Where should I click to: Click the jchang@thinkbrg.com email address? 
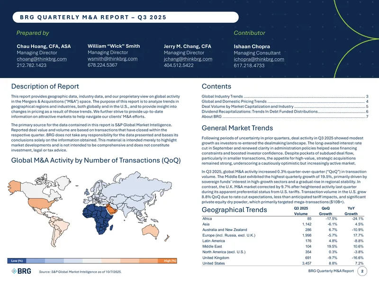[x=188, y=59]
